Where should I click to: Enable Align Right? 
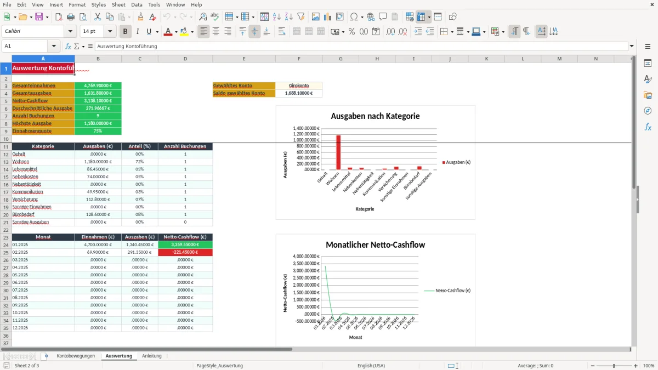pos(228,32)
